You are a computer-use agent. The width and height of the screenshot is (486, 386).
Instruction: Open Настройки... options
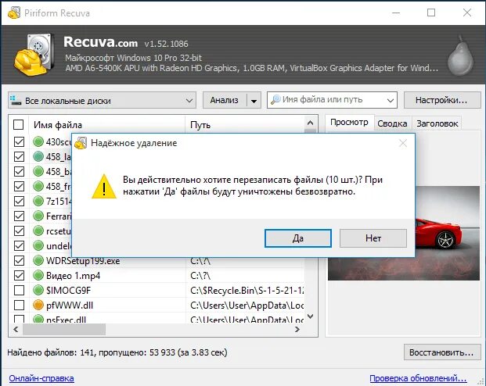coord(442,100)
